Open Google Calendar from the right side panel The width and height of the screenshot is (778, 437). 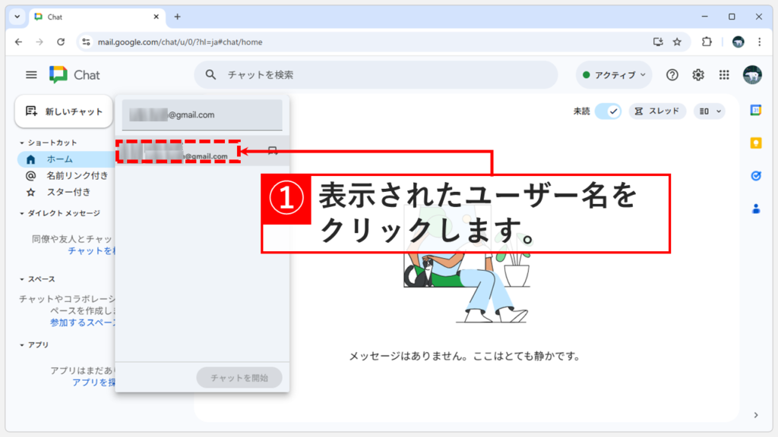pyautogui.click(x=755, y=111)
